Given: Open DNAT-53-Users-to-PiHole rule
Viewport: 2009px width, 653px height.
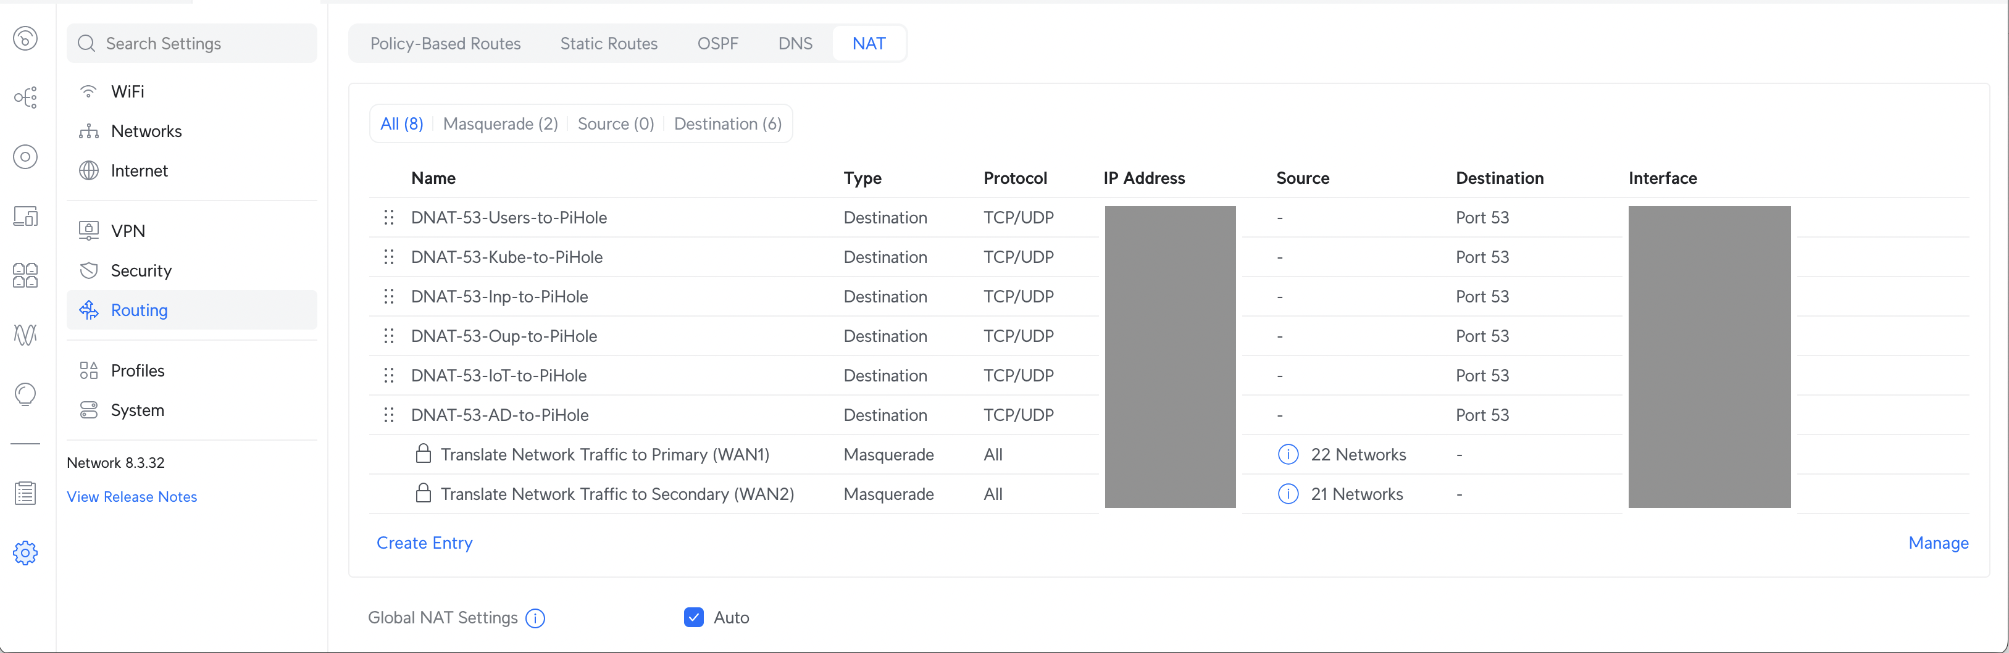Looking at the screenshot, I should [509, 217].
